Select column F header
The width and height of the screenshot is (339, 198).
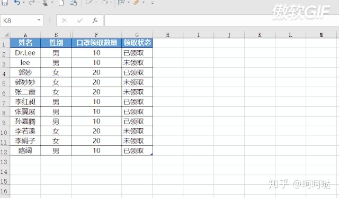[x=96, y=35]
